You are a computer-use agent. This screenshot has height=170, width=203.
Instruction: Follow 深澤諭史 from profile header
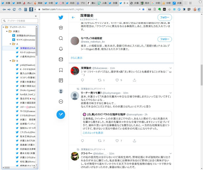click(165, 17)
